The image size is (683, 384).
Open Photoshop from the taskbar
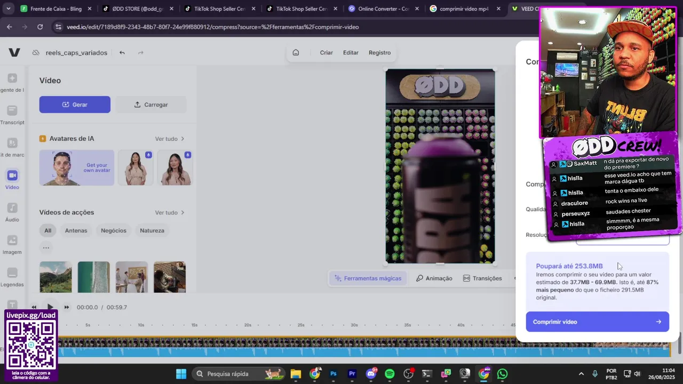point(333,374)
